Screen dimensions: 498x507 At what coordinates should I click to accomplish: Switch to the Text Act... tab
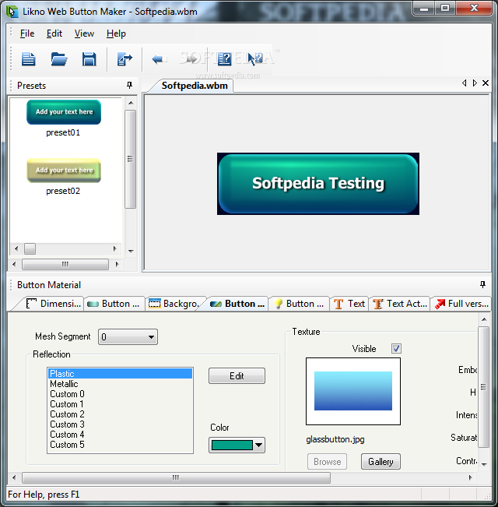(x=400, y=304)
